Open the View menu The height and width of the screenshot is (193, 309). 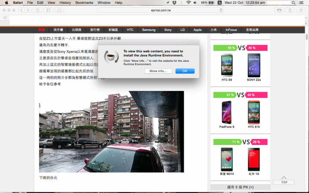tap(51, 3)
